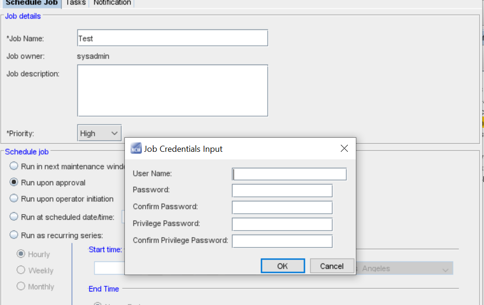Click inside the Job description text area
This screenshot has height=305, width=484.
(172, 90)
